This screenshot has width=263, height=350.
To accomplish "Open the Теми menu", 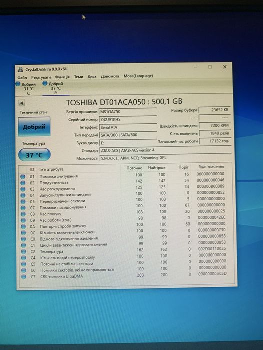I will [79, 77].
